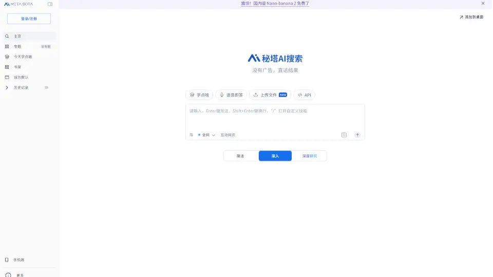Switch to 简洁 mode
This screenshot has height=277, width=493.
click(x=240, y=156)
